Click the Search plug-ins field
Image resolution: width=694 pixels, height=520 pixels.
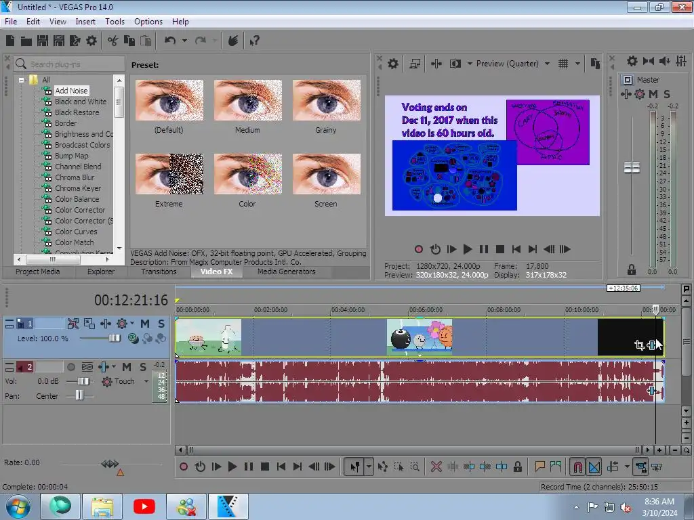(x=70, y=64)
